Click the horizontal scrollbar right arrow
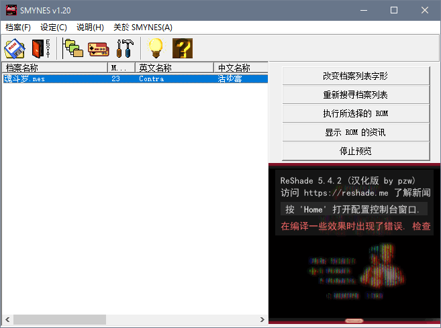 click(x=262, y=320)
